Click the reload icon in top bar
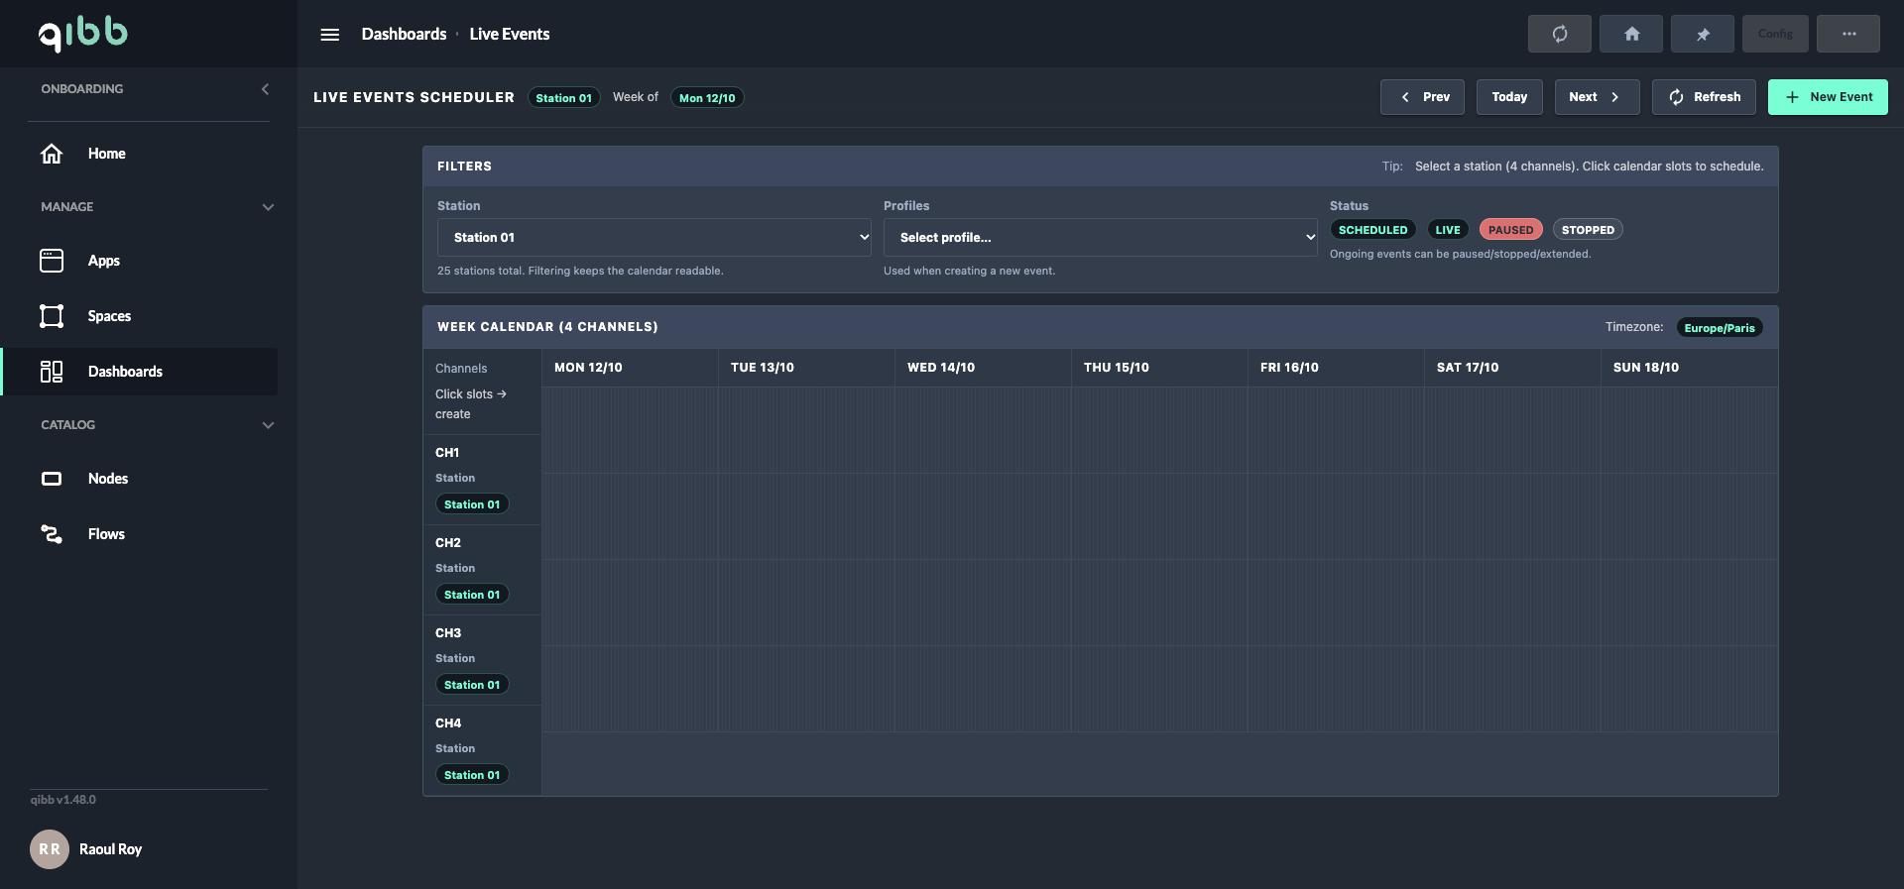The width and height of the screenshot is (1904, 889). pyautogui.click(x=1560, y=34)
